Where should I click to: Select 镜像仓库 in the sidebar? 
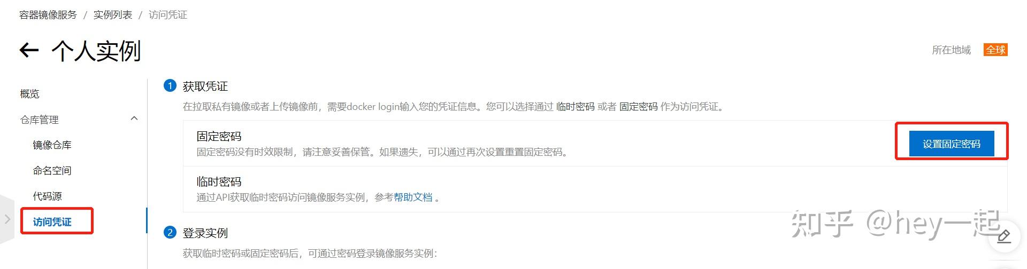(x=52, y=145)
